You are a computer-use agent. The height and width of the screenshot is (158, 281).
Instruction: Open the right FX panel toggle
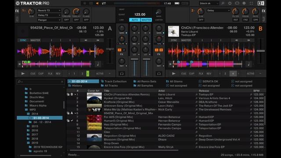[x=263, y=11]
